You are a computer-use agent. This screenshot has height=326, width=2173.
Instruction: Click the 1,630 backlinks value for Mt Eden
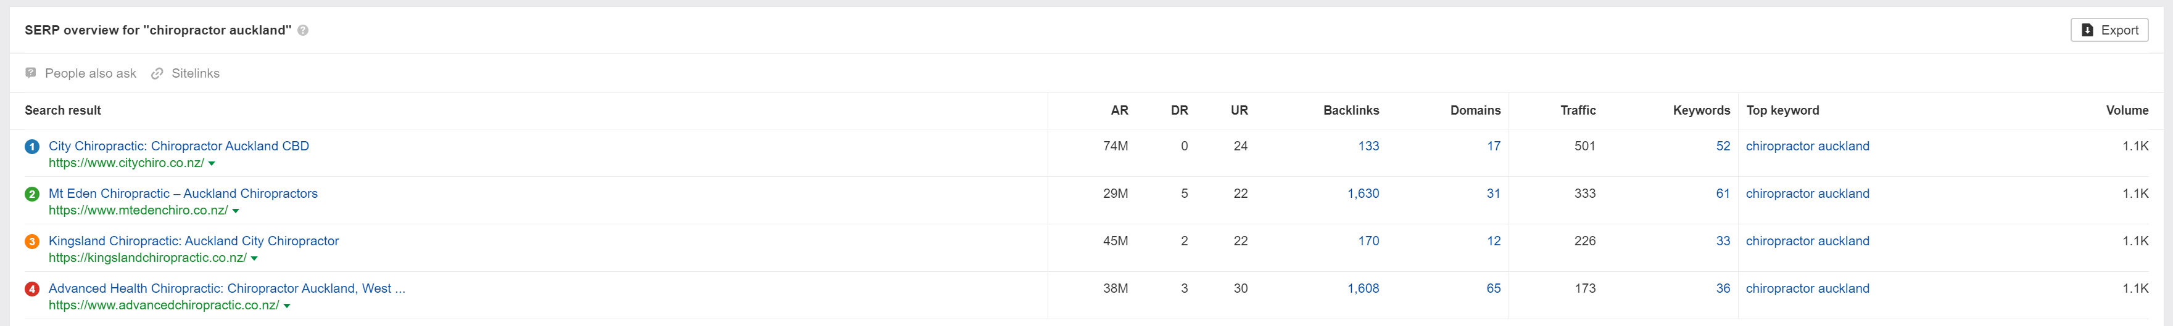(1362, 193)
